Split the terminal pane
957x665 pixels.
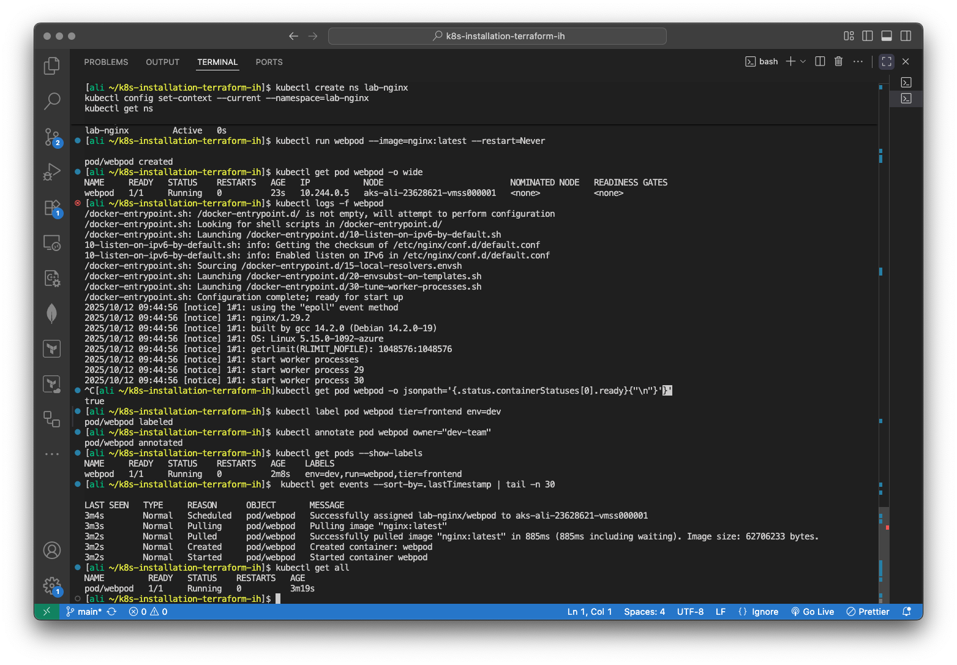(x=820, y=61)
